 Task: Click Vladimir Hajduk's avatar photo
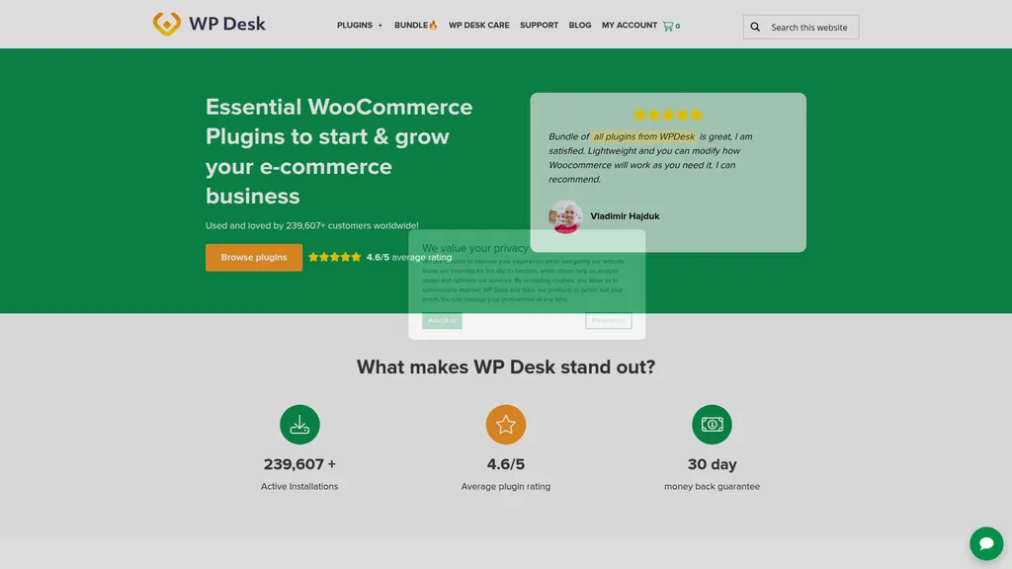click(565, 216)
